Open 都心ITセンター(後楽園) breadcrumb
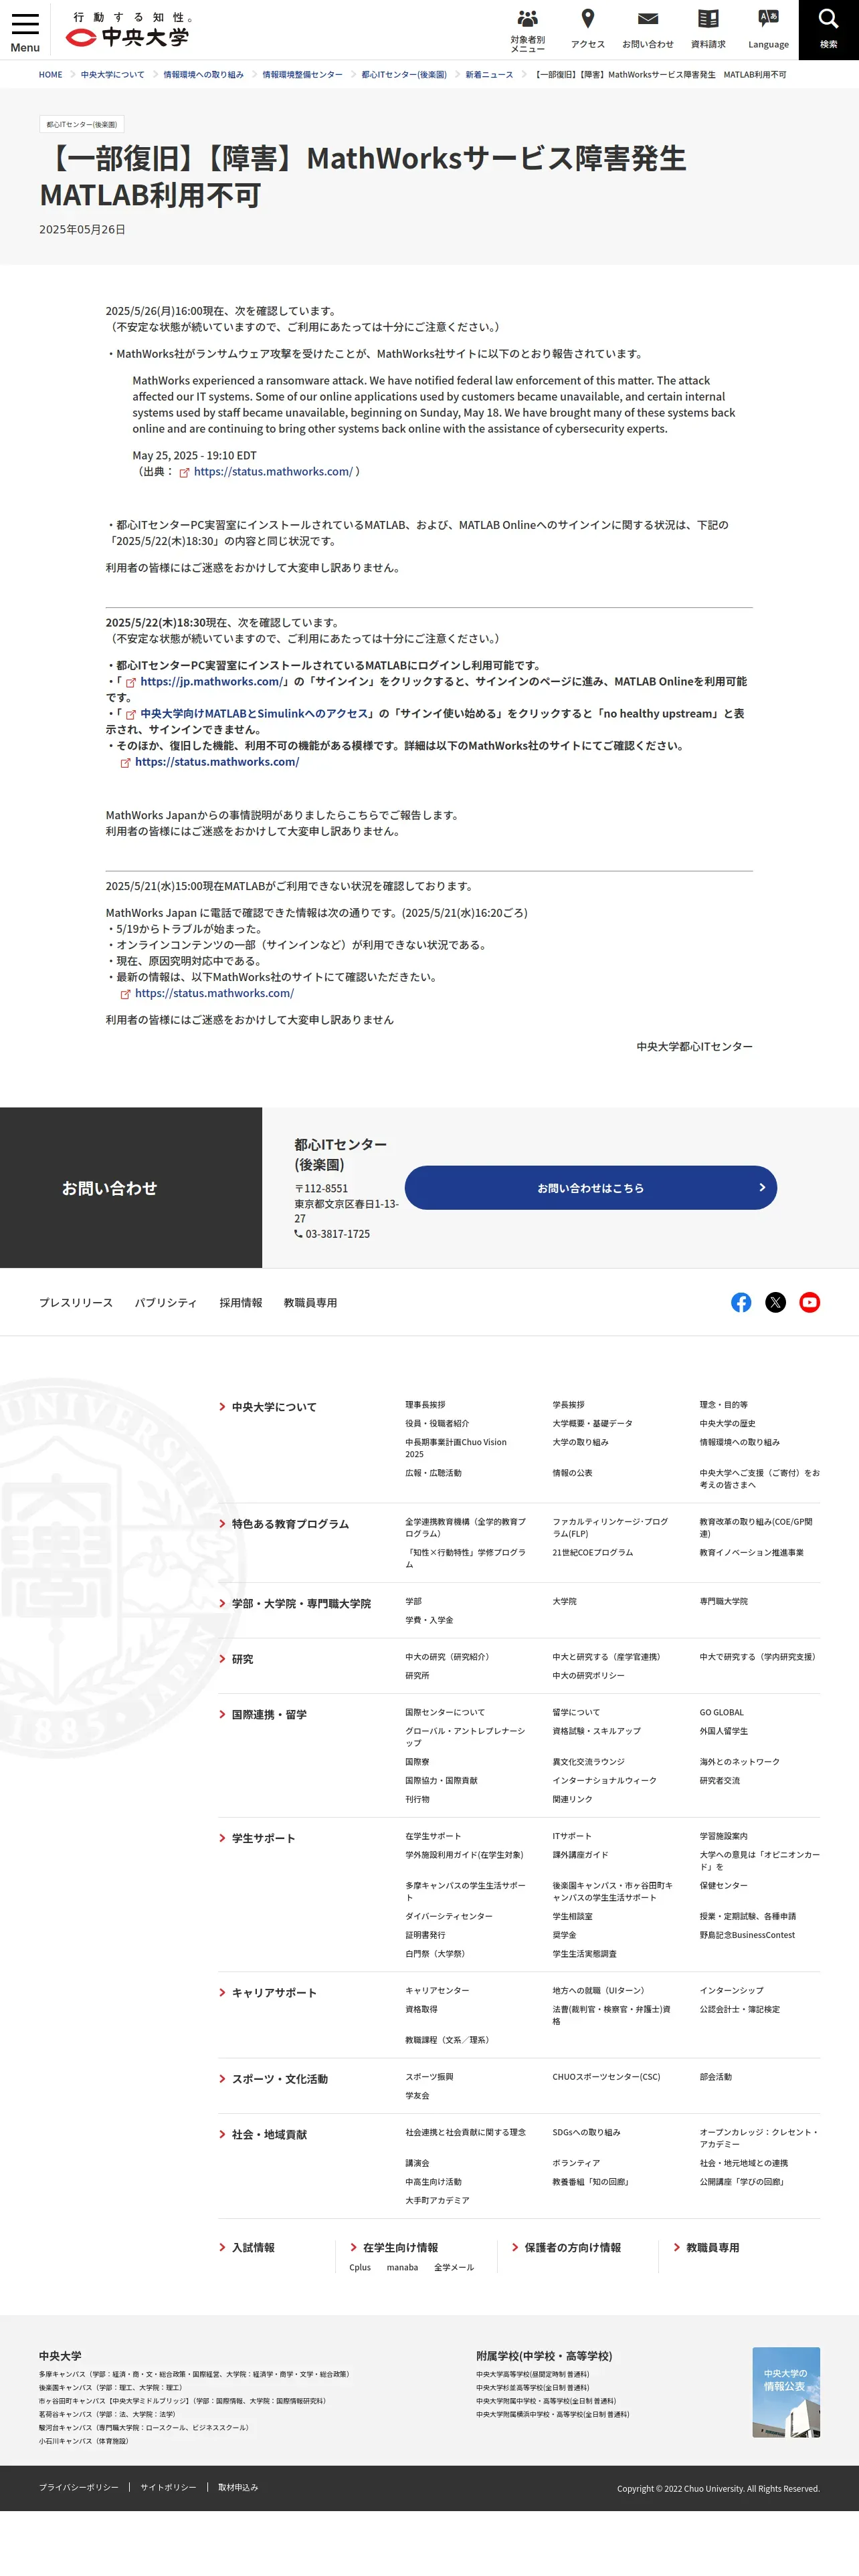 (404, 75)
